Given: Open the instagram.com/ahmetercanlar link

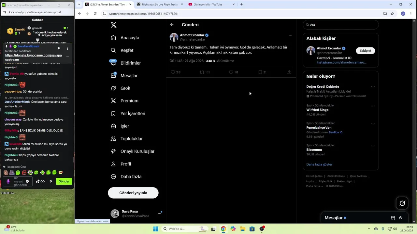Looking at the screenshot, I should click(341, 62).
